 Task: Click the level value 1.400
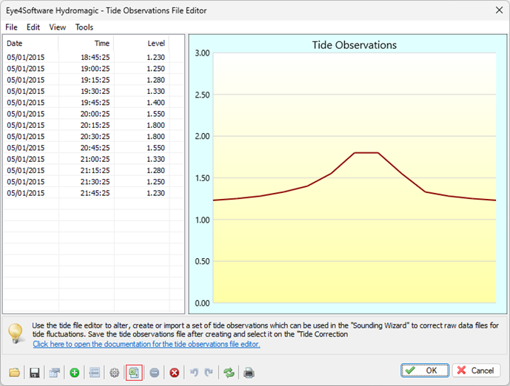155,103
